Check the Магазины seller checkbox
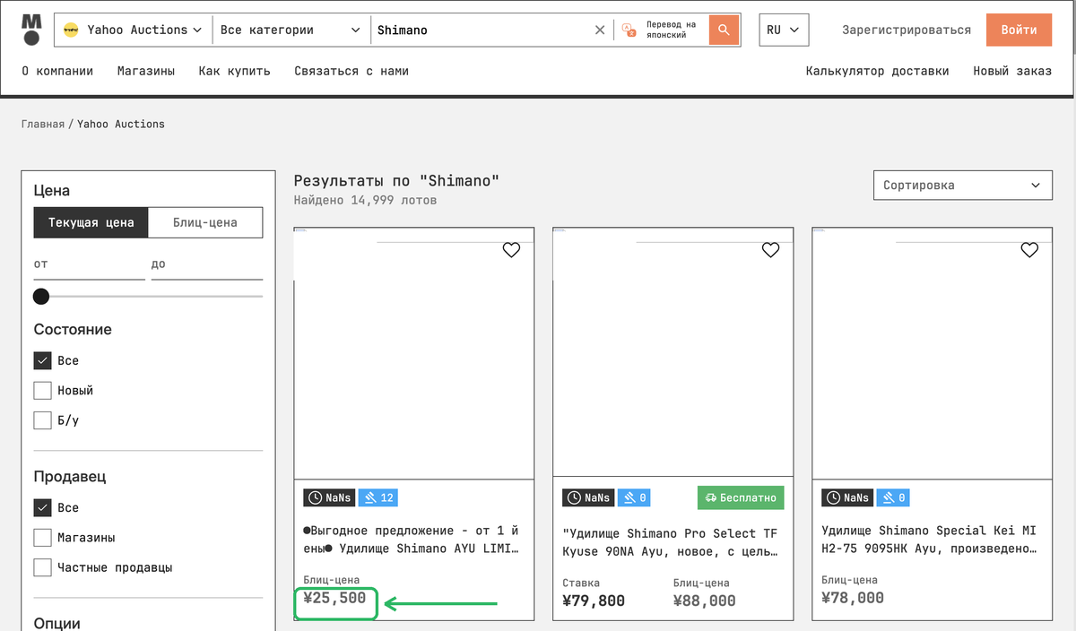This screenshot has height=631, width=1076. [42, 538]
